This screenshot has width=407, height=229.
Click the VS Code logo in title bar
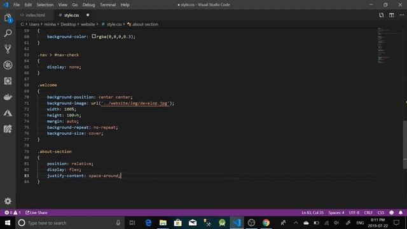(x=6, y=4)
